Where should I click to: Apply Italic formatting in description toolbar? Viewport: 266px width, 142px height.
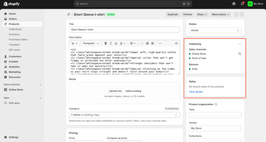pyautogui.click(x=111, y=44)
